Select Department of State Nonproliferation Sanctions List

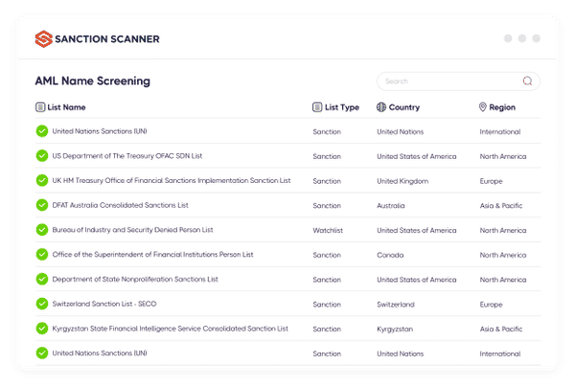pos(135,279)
